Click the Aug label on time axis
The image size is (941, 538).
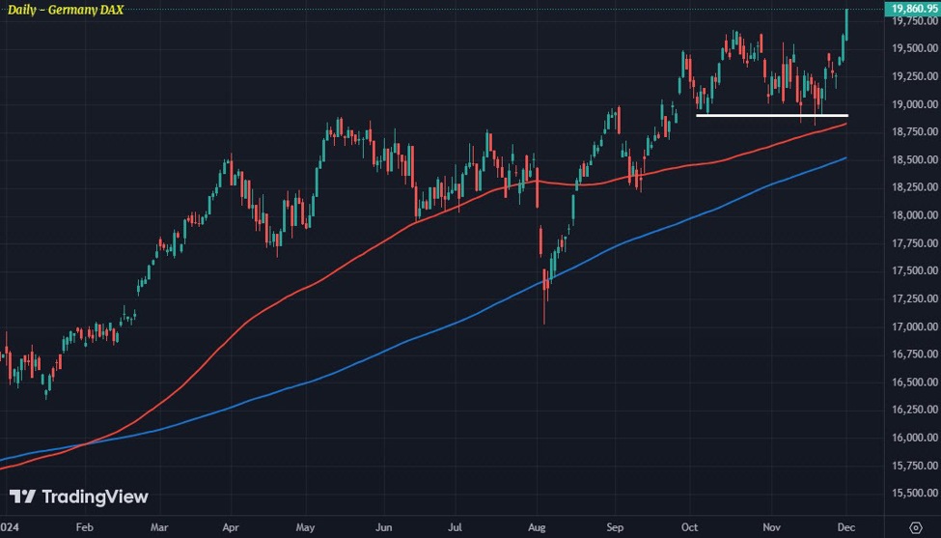pos(537,527)
